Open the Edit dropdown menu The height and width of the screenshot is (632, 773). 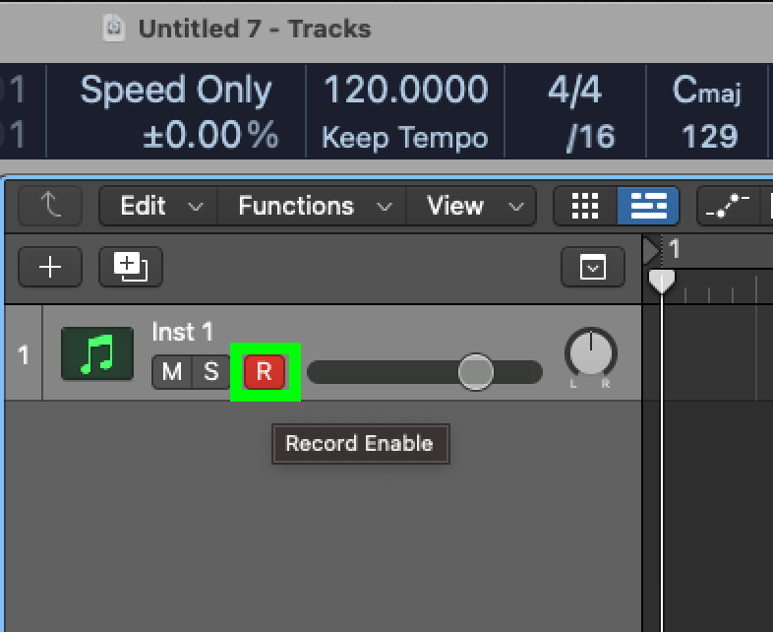pyautogui.click(x=158, y=206)
